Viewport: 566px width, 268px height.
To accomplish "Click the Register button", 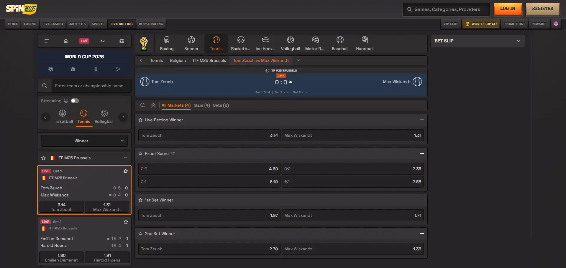I will pos(542,9).
